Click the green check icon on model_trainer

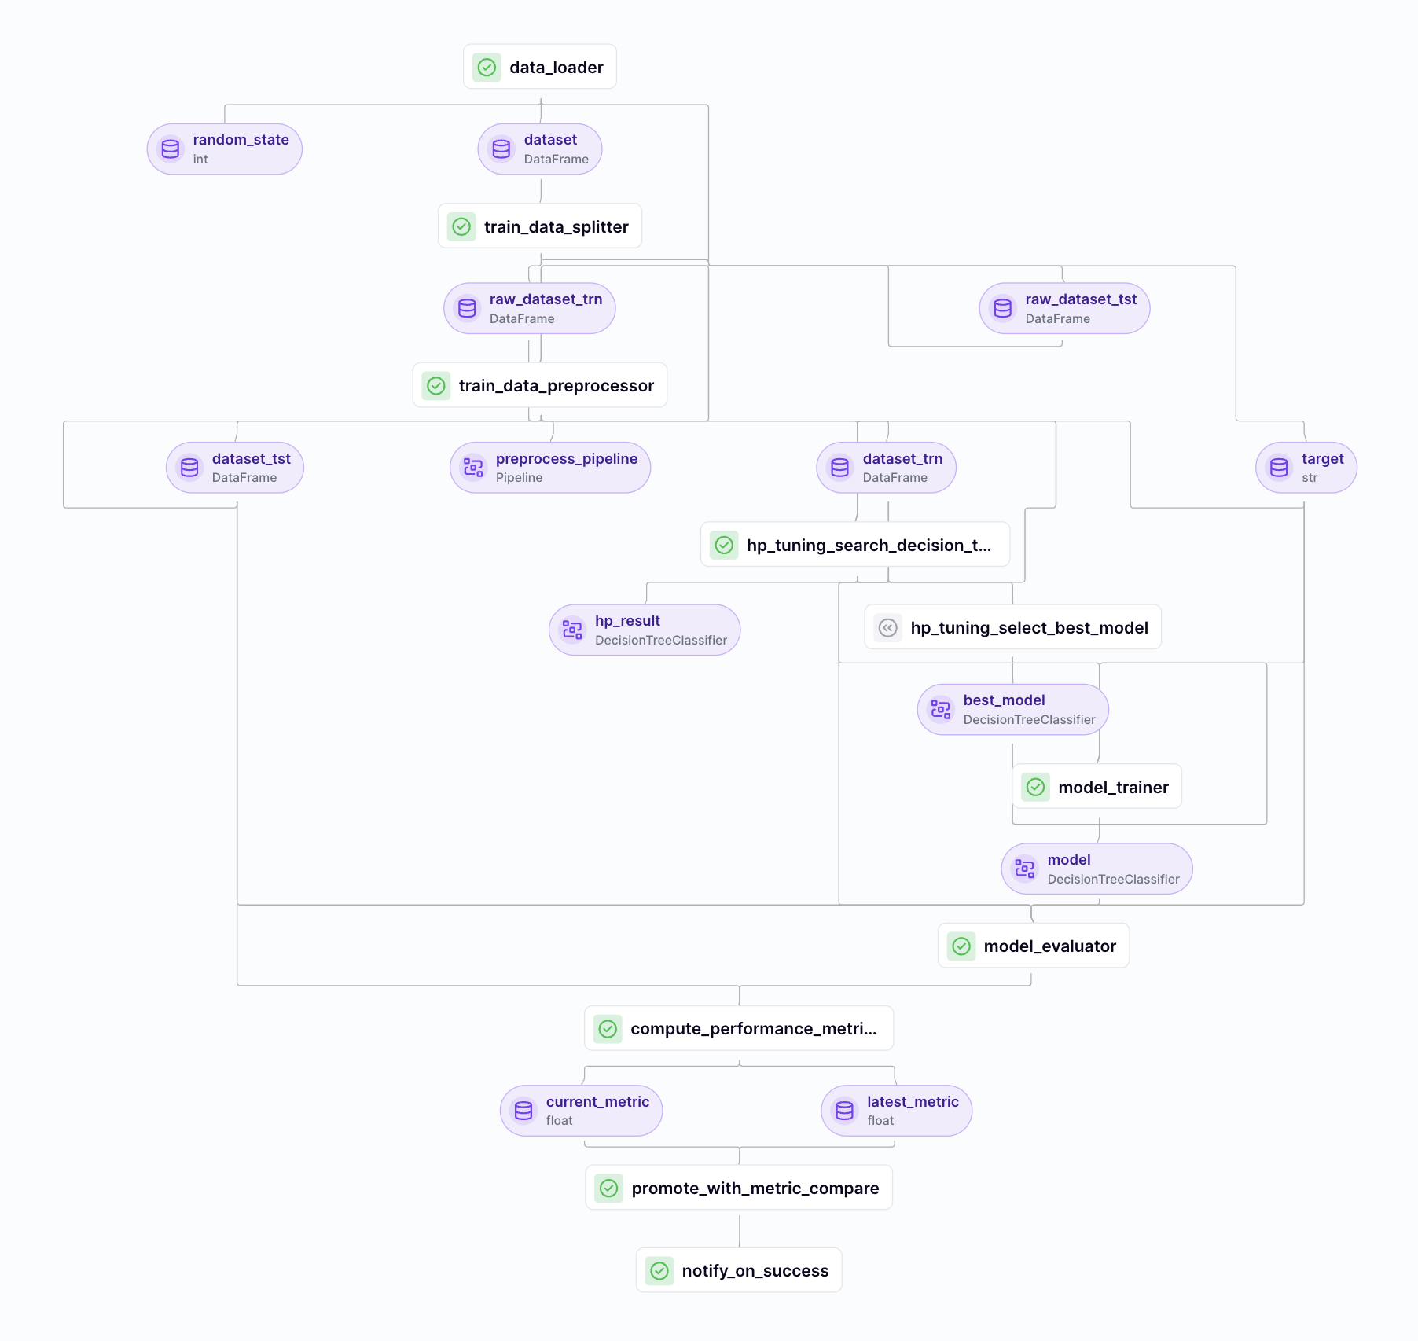(x=1035, y=787)
